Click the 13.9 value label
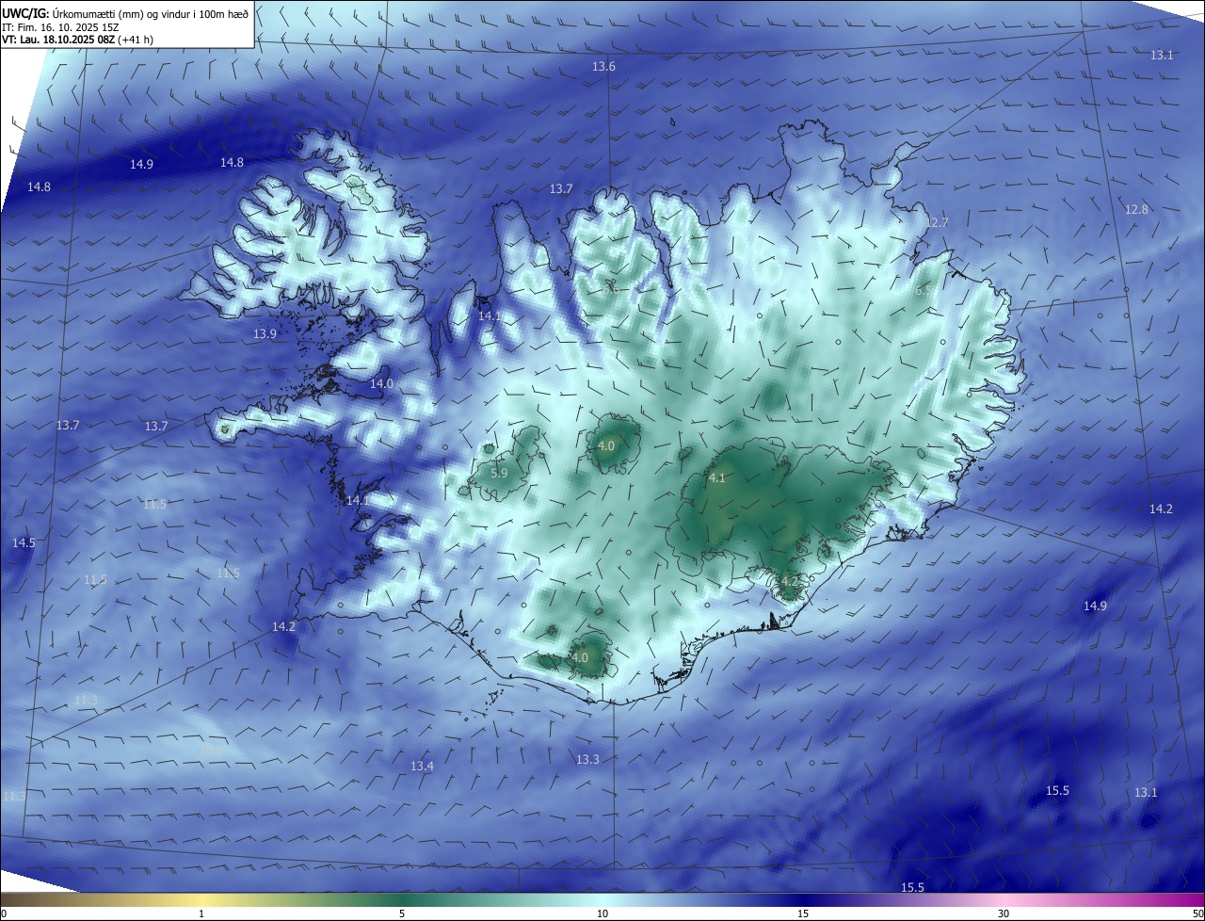This screenshot has width=1205, height=921. 265,333
